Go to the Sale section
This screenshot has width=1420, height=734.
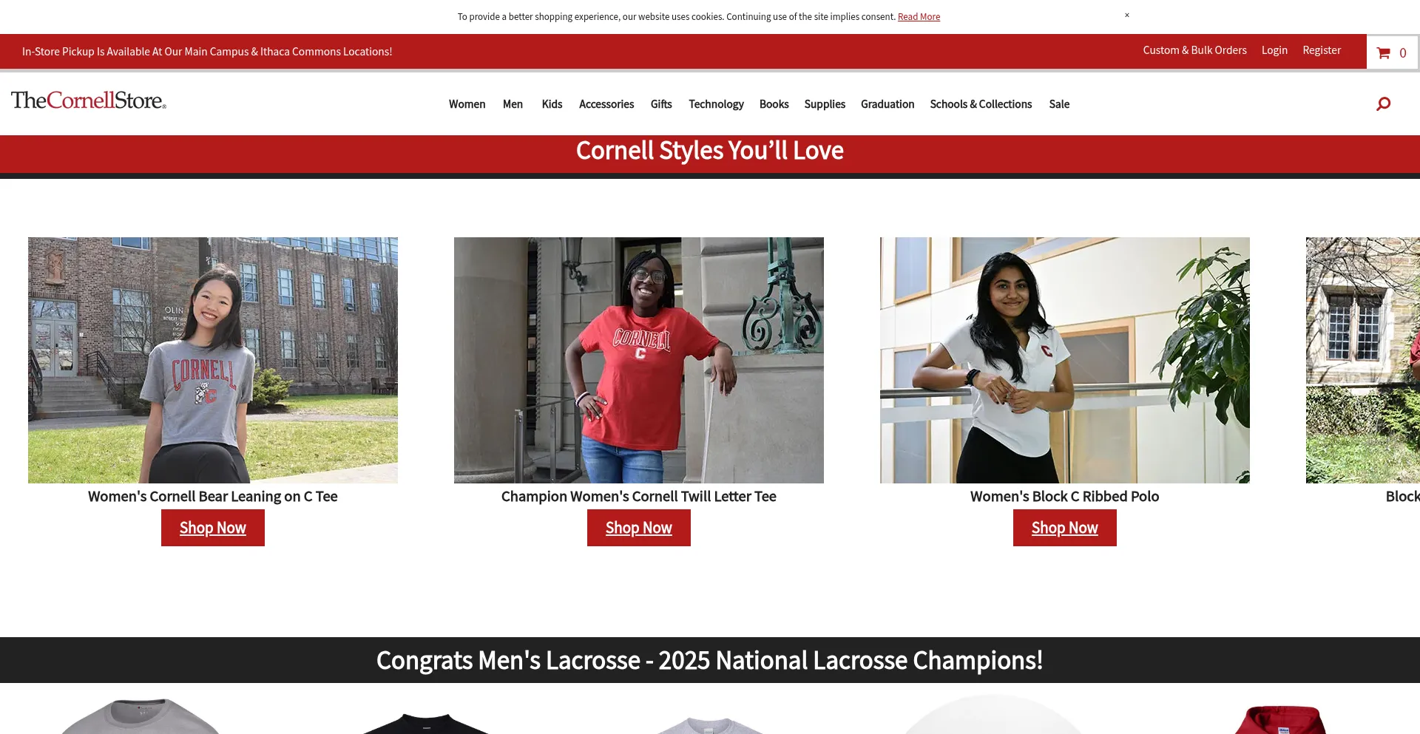(x=1058, y=104)
